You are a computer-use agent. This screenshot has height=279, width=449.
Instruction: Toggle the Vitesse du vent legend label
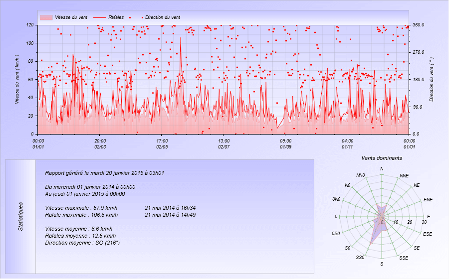click(x=71, y=17)
